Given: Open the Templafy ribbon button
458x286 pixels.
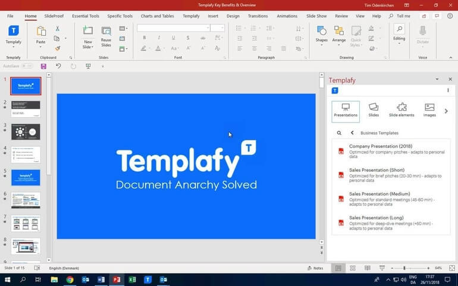Looking at the screenshot, I should pyautogui.click(x=14, y=36).
